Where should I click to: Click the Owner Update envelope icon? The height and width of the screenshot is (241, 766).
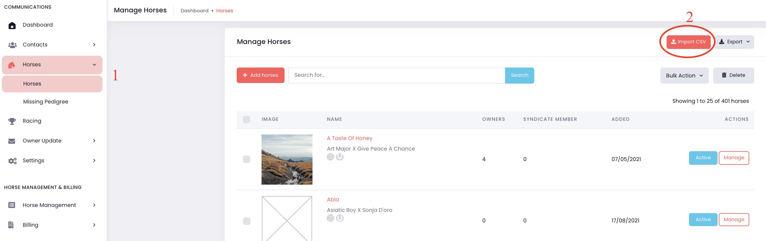tap(12, 141)
